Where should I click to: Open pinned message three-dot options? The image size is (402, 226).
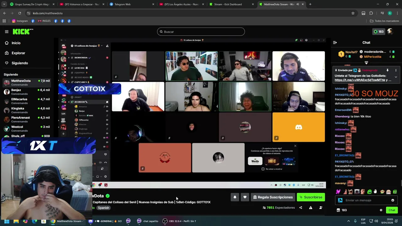(x=396, y=70)
